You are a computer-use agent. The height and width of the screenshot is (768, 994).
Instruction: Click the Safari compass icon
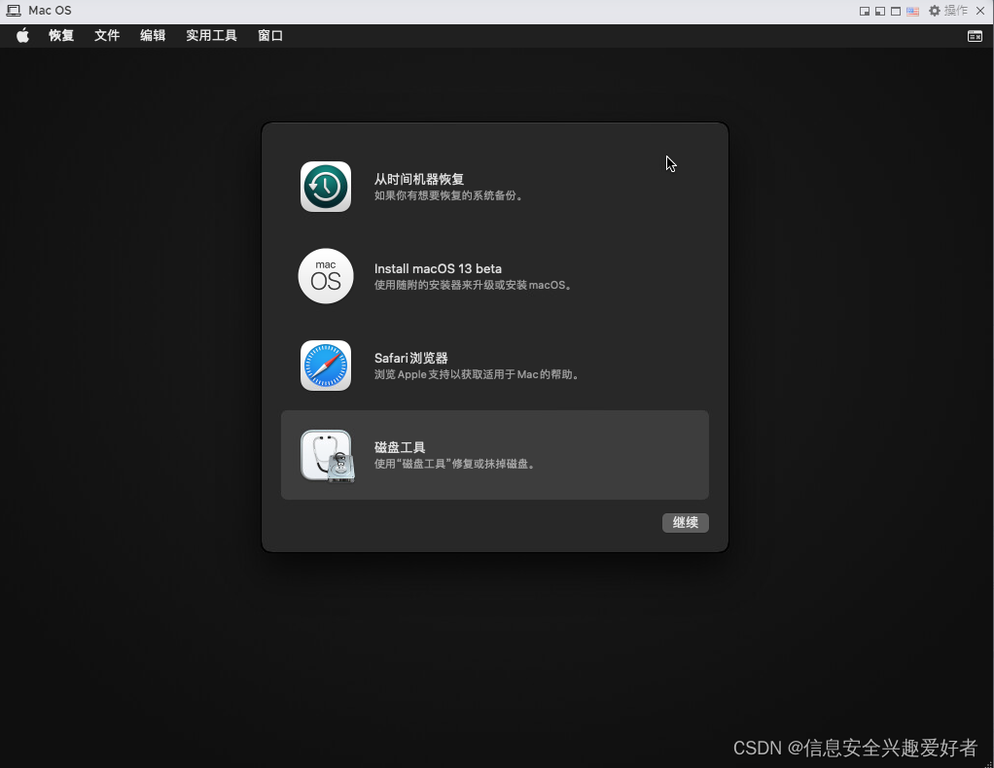click(x=325, y=366)
